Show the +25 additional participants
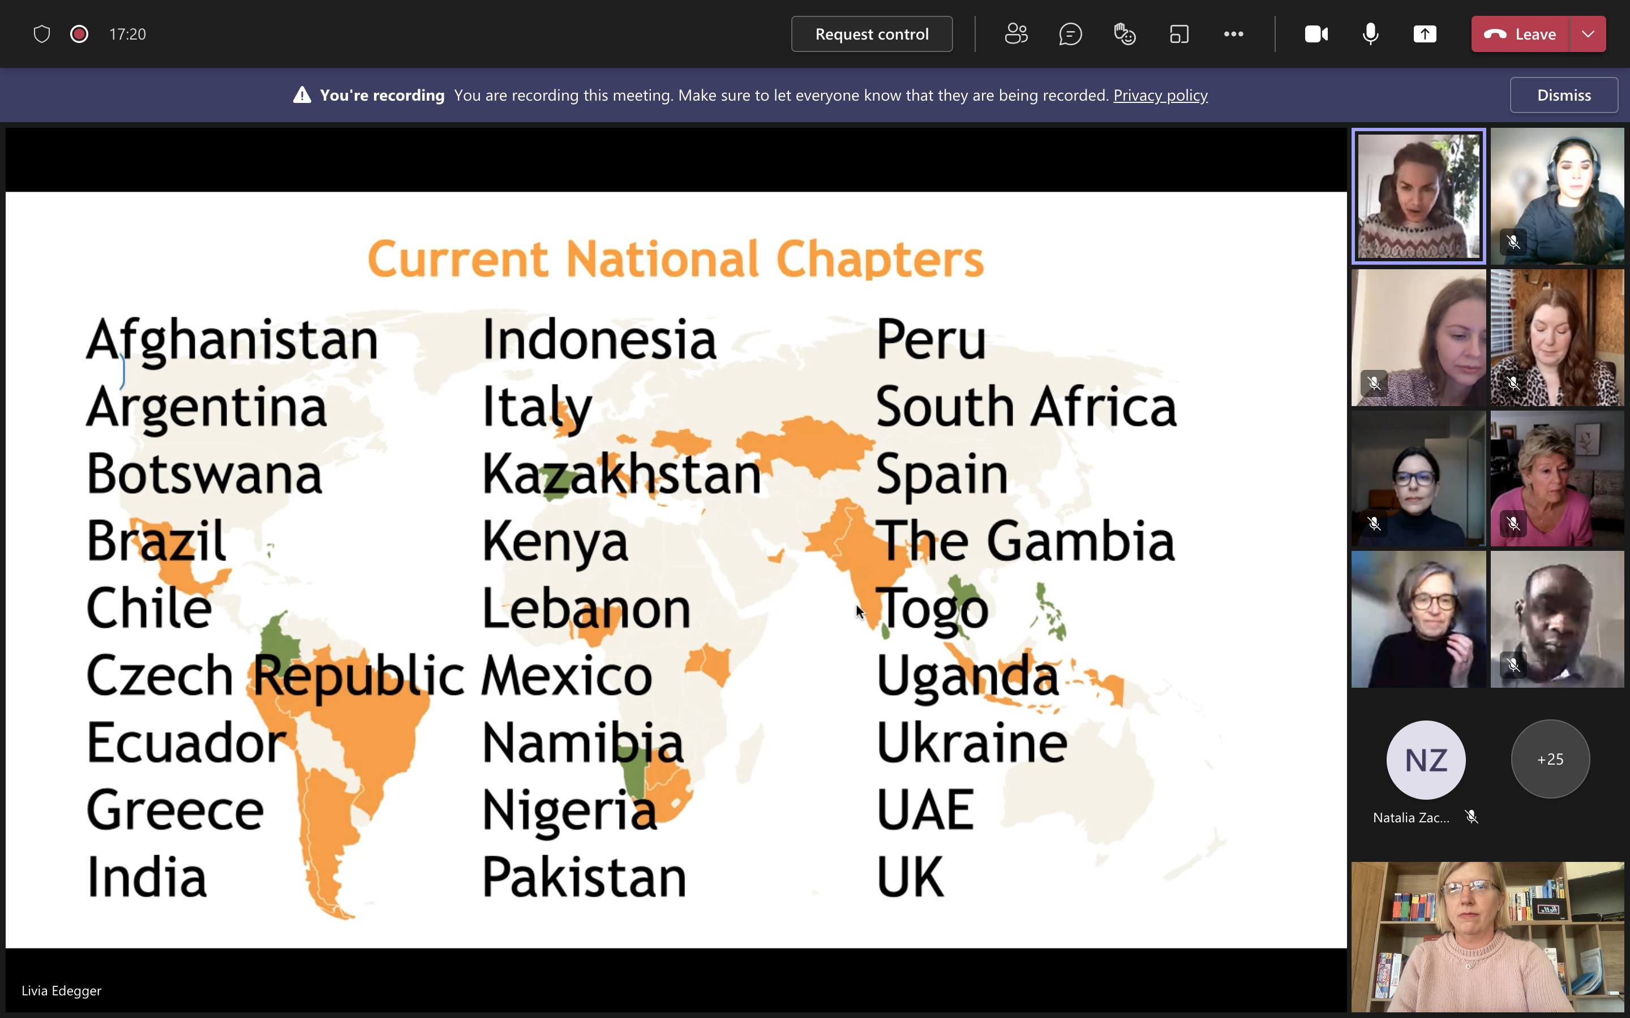The width and height of the screenshot is (1630, 1018). coord(1550,759)
